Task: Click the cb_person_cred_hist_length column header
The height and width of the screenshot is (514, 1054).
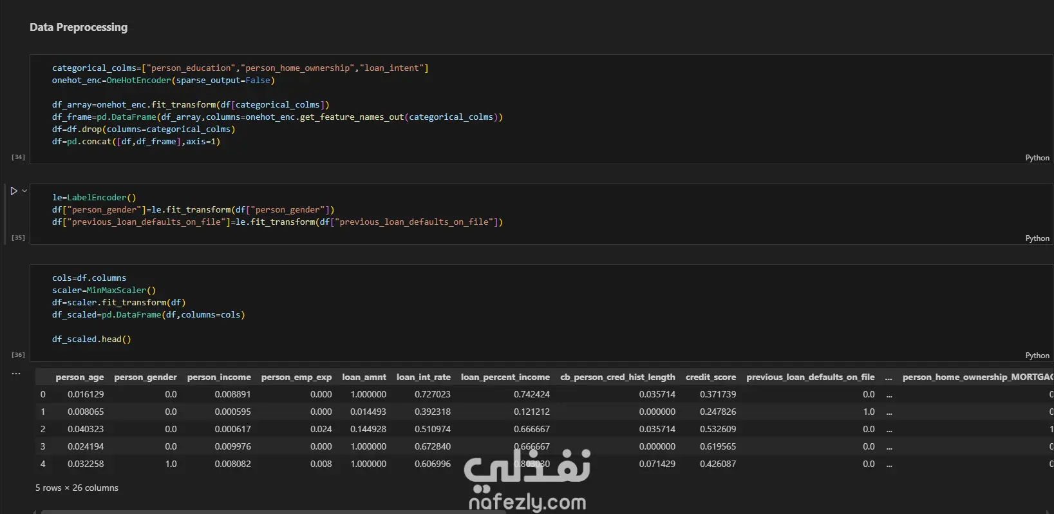Action: click(618, 377)
